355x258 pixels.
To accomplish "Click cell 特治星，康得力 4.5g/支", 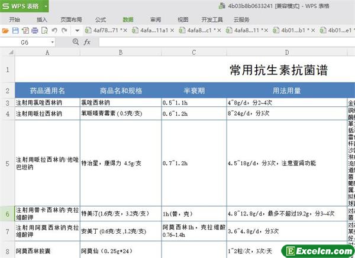I will pyautogui.click(x=121, y=164).
